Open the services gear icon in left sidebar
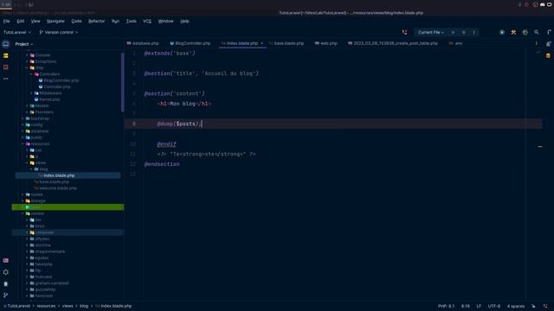Image resolution: width=554 pixels, height=311 pixels. pyautogui.click(x=6, y=272)
